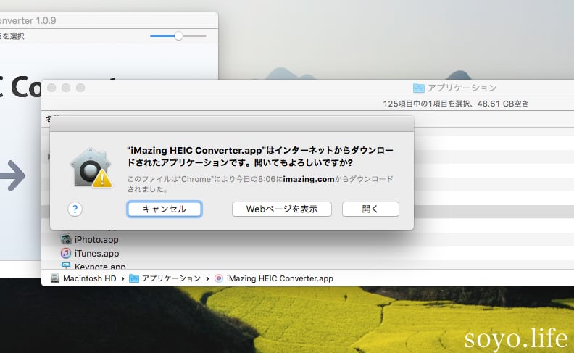Click iMazing HEIC Converter.app in path bar
Viewport: 574px width, 353px height.
click(280, 278)
